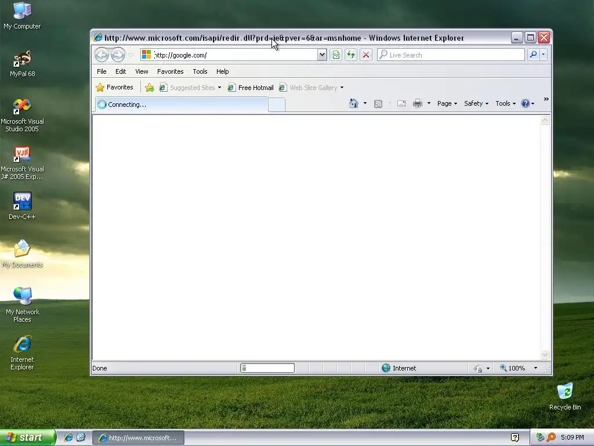
Task: Click the vertical scrollbar up arrow
Action: pos(545,120)
